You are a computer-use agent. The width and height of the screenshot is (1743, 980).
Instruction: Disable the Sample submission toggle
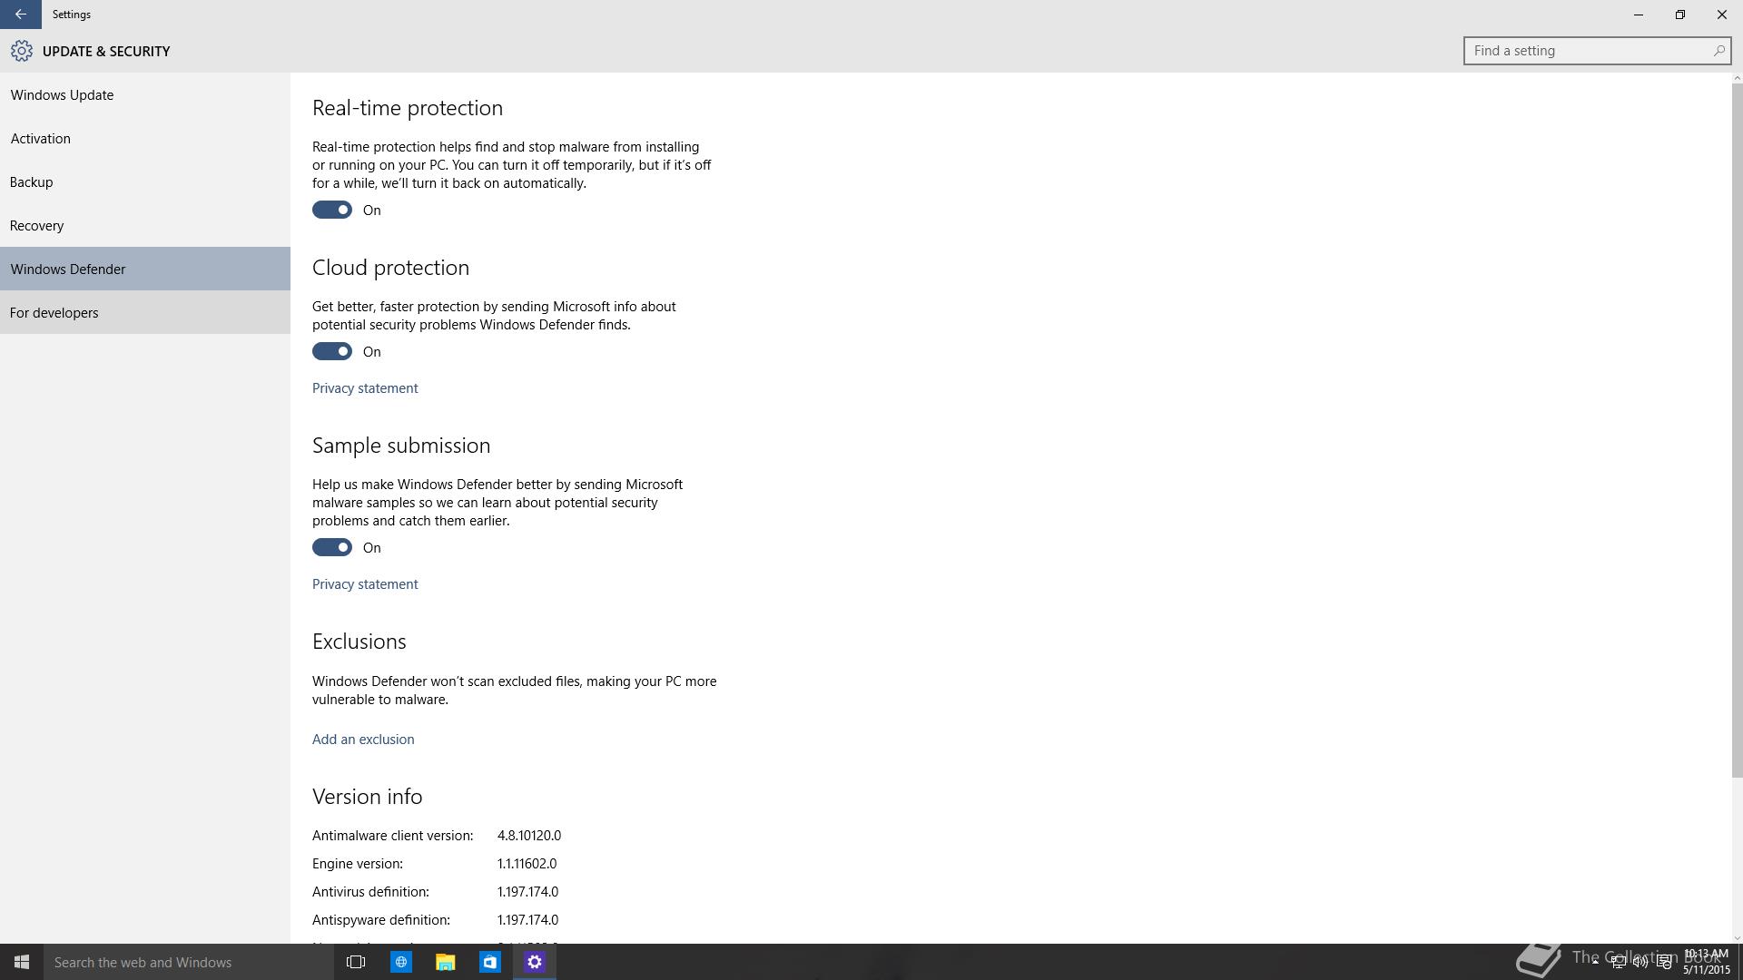point(332,547)
